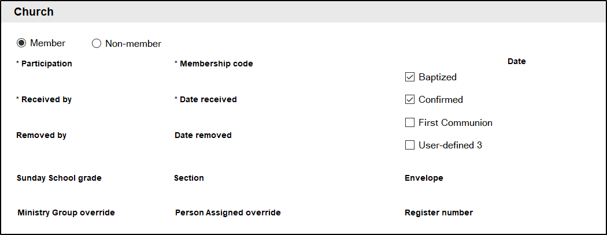
Task: Toggle the Confirmed checkbox
Action: pos(410,99)
